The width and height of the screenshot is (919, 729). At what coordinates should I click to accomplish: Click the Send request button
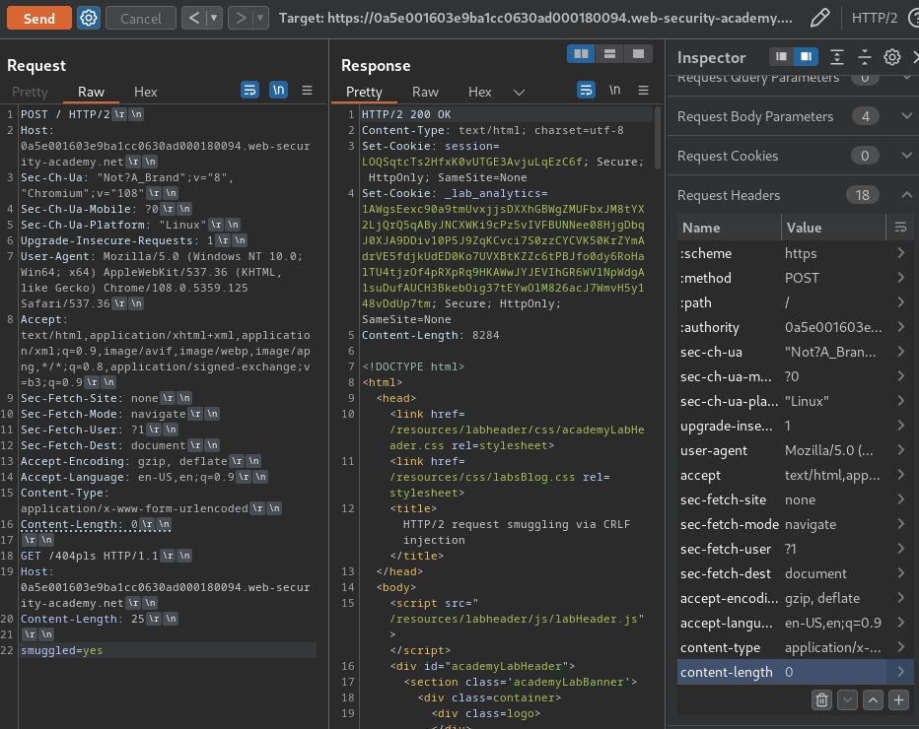pos(39,18)
